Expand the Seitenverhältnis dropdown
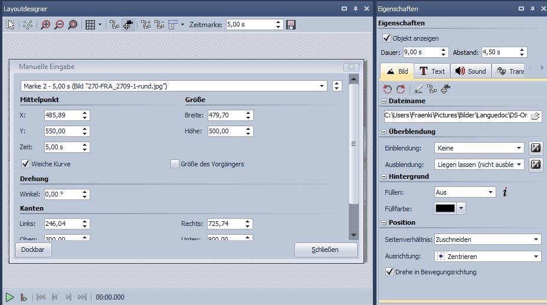This screenshot has width=547, height=305. coord(536,240)
